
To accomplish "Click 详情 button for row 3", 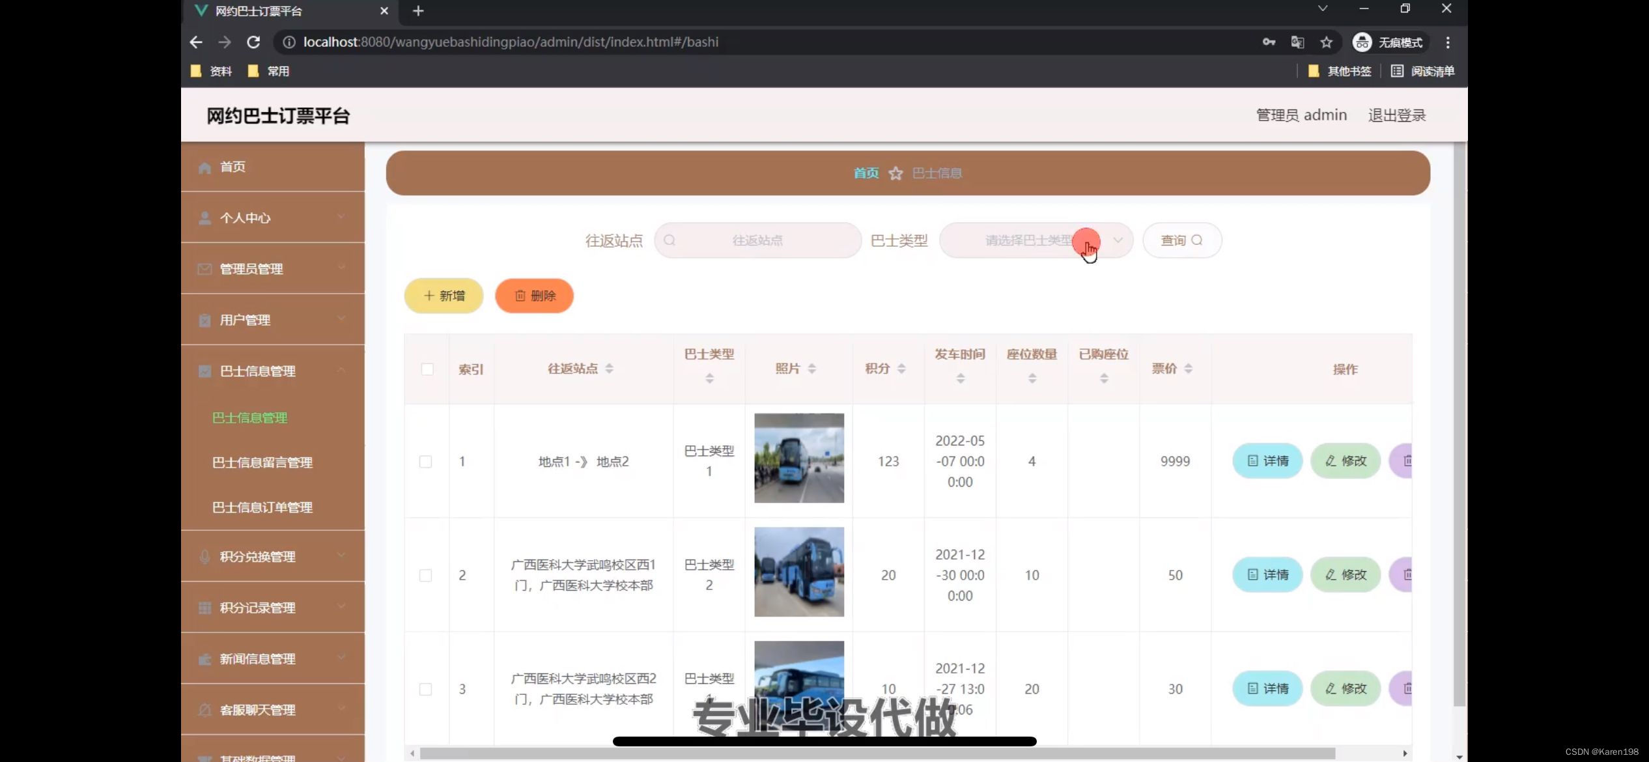I will [x=1267, y=688].
